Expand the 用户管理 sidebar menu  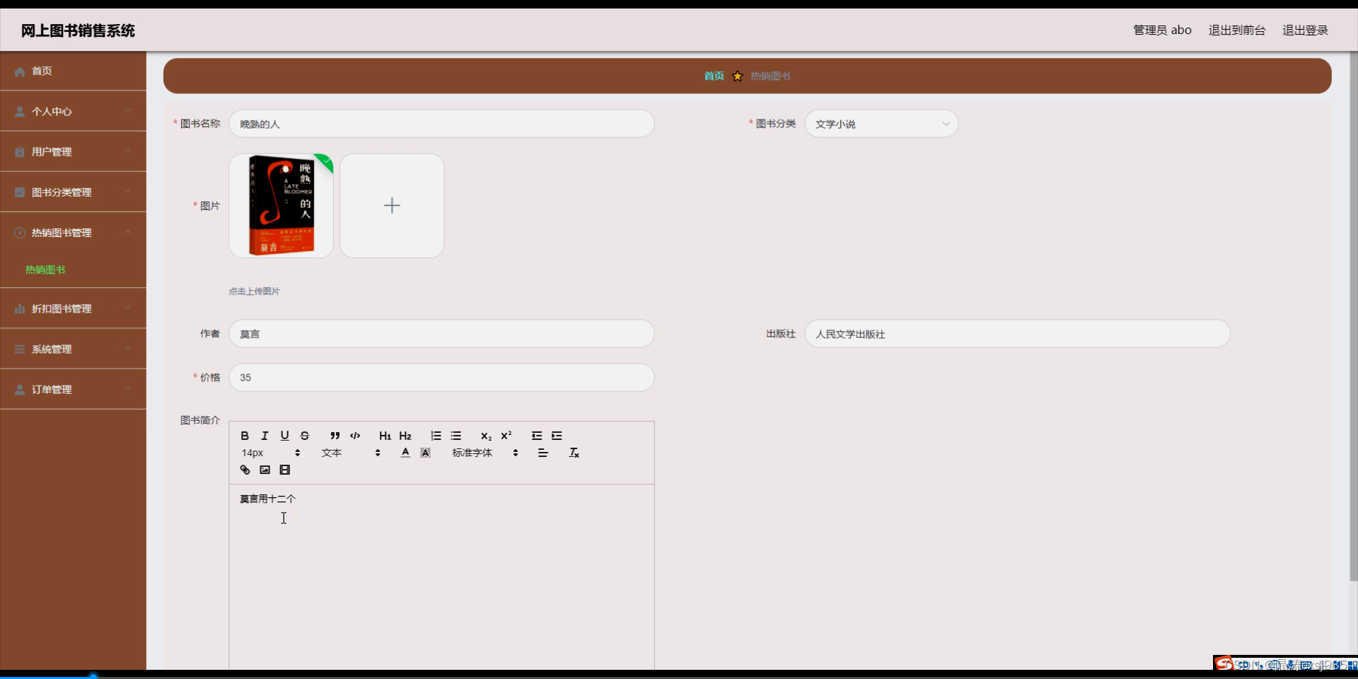click(74, 151)
